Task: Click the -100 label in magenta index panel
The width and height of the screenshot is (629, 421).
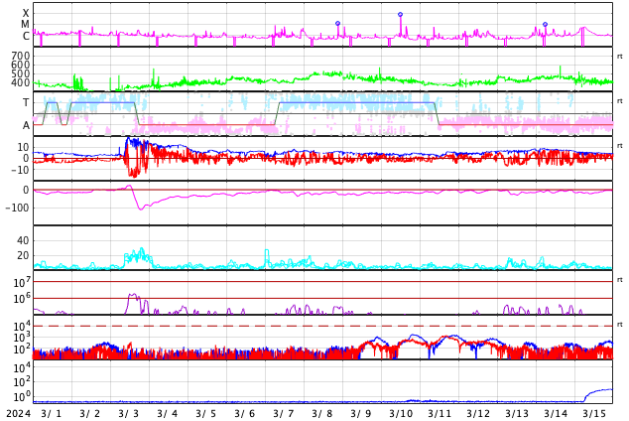Action: coord(17,208)
